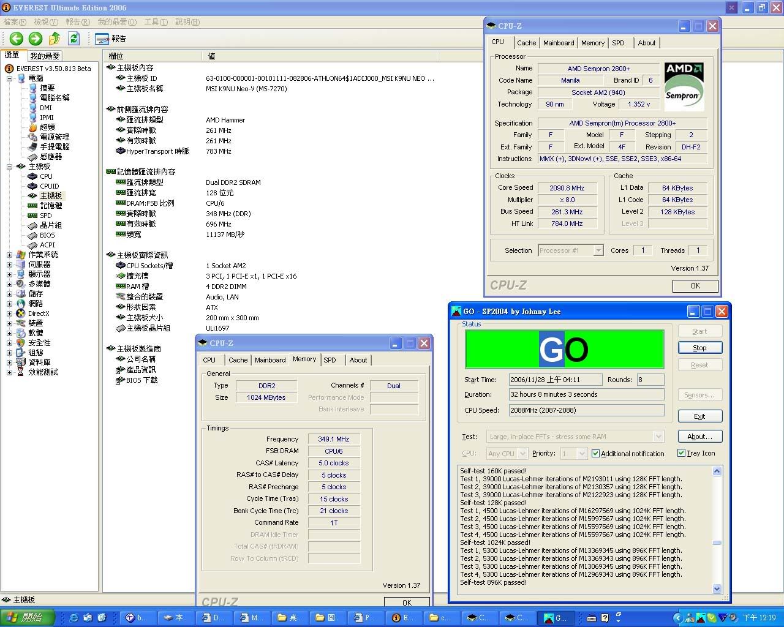Open the 檢視(V) menu in EVEREST
This screenshot has width=784, height=627.
click(46, 22)
